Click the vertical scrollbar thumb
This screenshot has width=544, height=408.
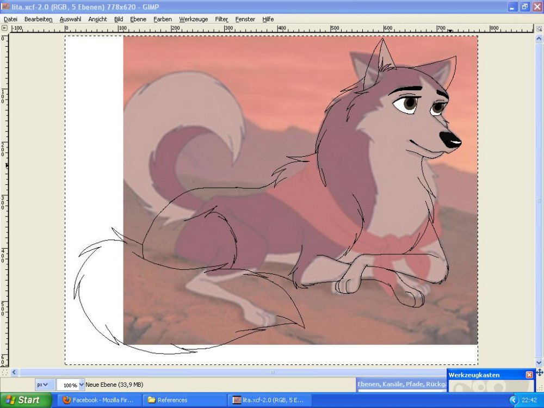click(539, 200)
